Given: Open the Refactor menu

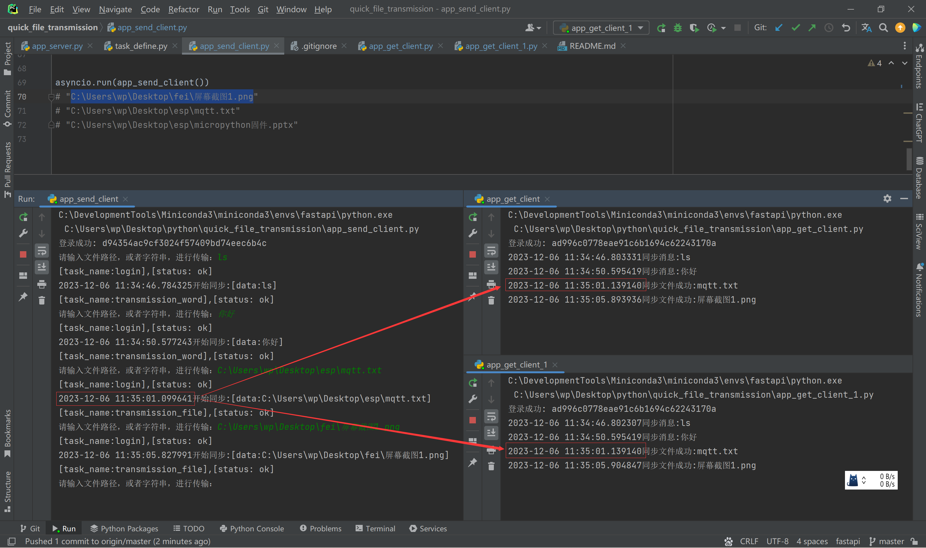Looking at the screenshot, I should click(x=184, y=9).
